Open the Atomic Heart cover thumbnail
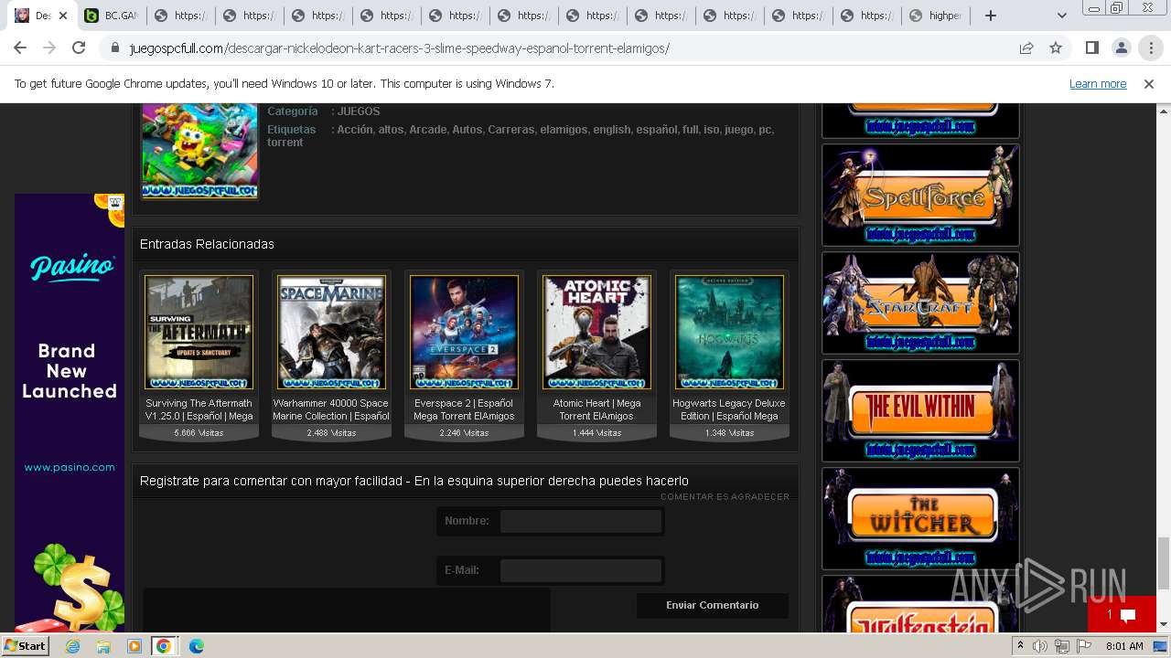This screenshot has height=658, width=1171. (x=596, y=333)
